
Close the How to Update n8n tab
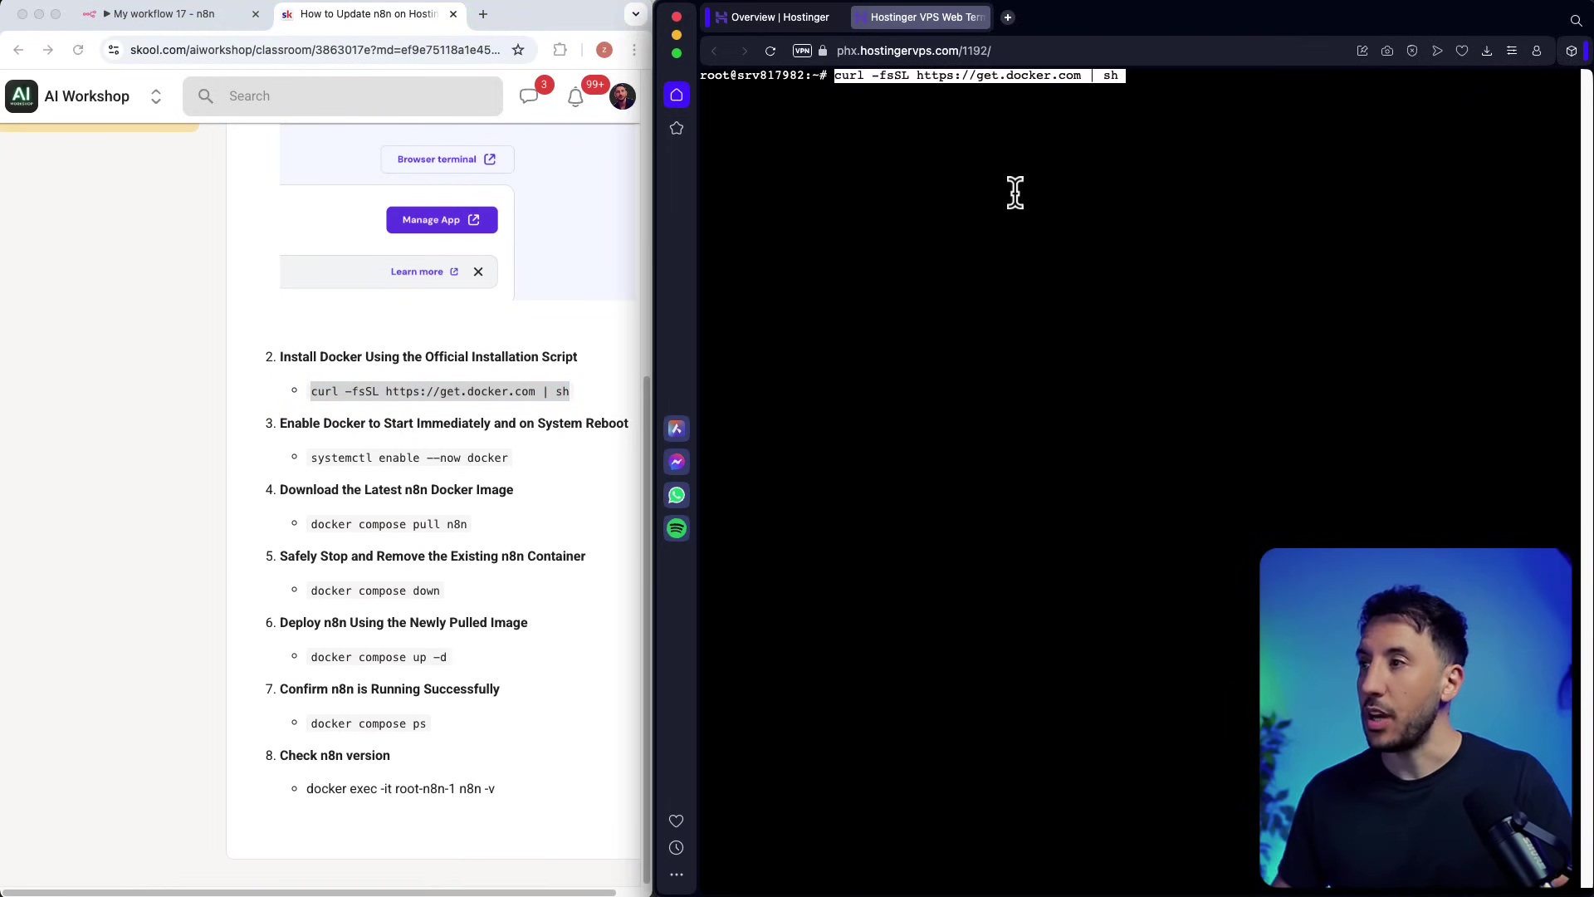pos(453,14)
